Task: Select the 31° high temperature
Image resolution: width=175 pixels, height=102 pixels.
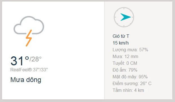Action: point(20,61)
